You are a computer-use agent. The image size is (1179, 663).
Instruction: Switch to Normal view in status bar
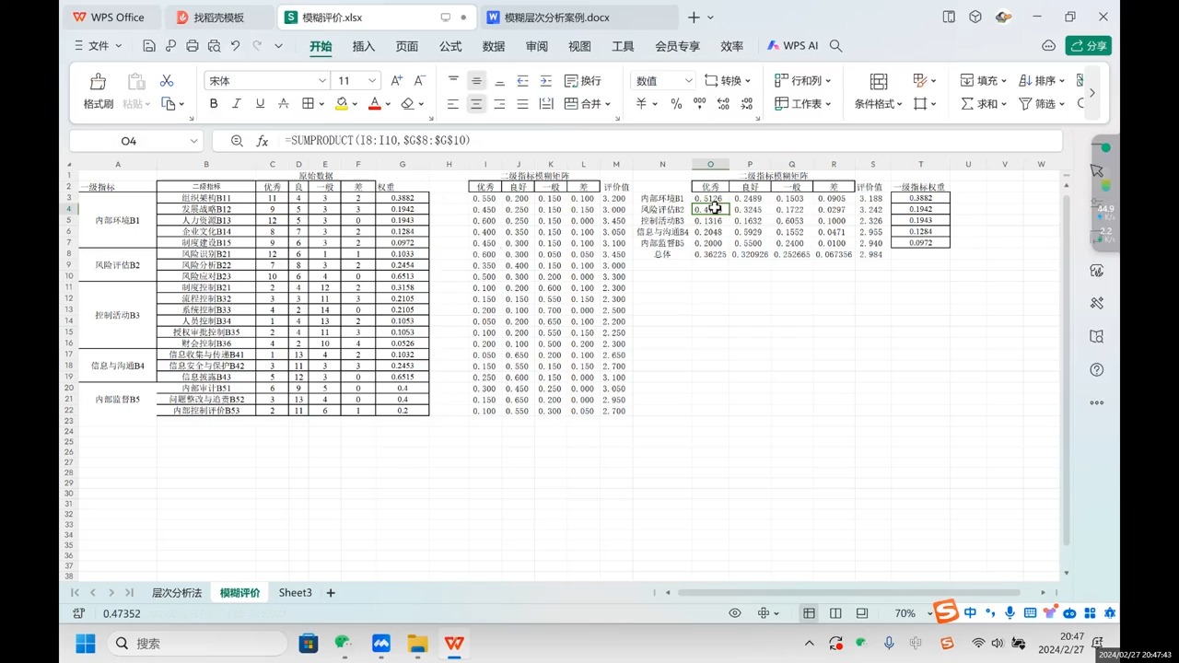[x=809, y=613]
